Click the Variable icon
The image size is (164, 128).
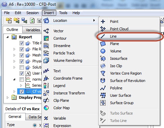(x=46, y=118)
